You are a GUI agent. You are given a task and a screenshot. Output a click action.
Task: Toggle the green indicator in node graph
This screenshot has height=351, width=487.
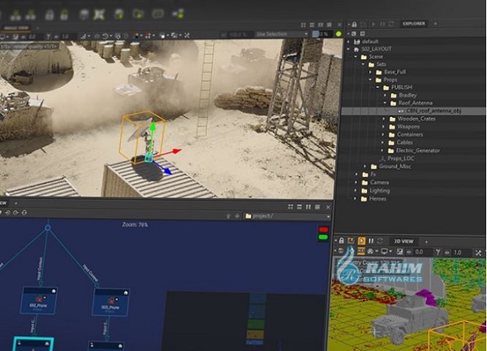(x=322, y=237)
